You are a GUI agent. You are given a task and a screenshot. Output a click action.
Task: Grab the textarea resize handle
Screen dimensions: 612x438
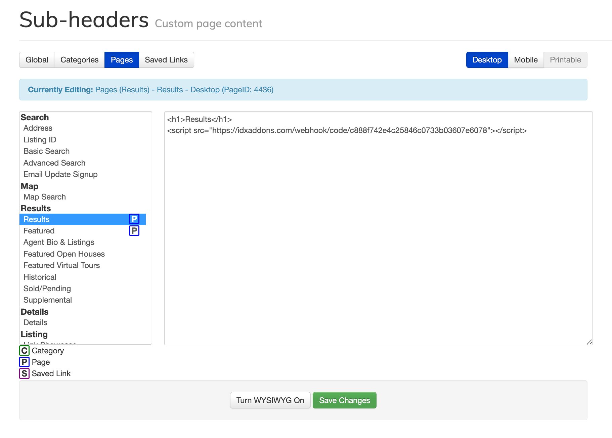589,342
